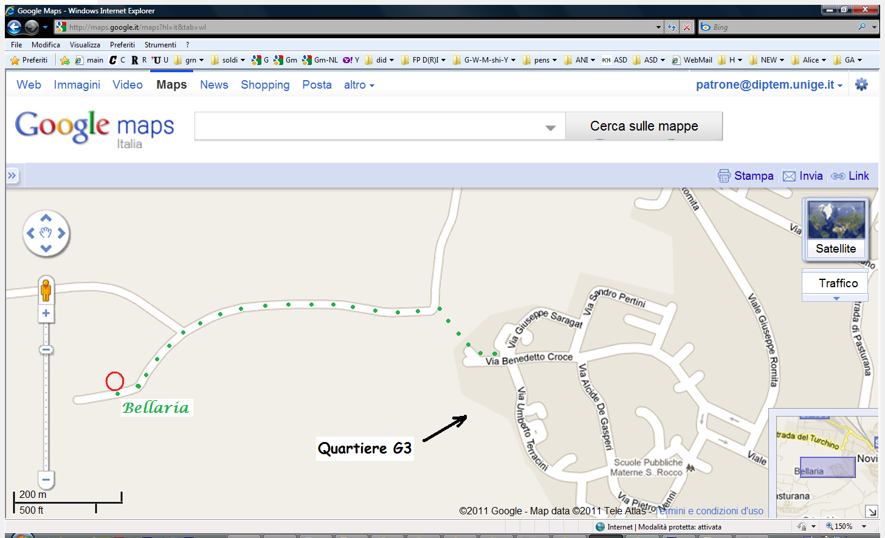Open 'Termini e condizioni d'uso' link
Viewport: 885px width, 538px height.
click(x=709, y=511)
